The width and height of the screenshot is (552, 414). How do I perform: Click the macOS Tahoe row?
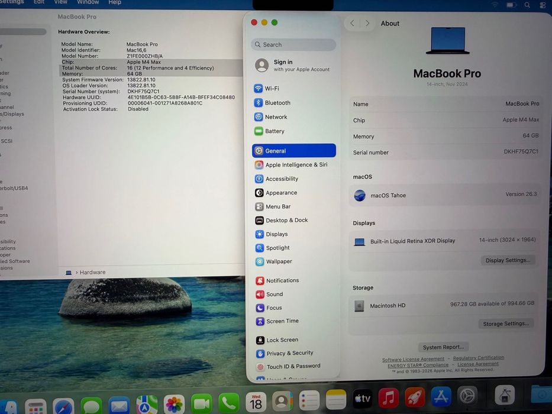(446, 195)
